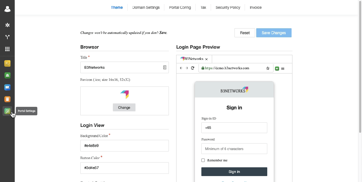Click the Password field in preview
The width and height of the screenshot is (362, 182).
[234, 149]
